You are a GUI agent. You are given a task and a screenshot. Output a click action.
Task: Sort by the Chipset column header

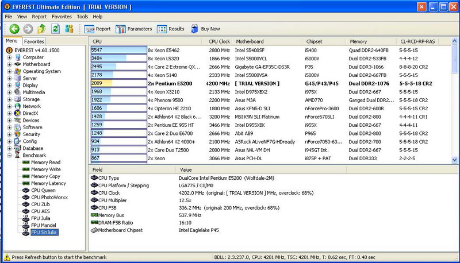pyautogui.click(x=324, y=41)
